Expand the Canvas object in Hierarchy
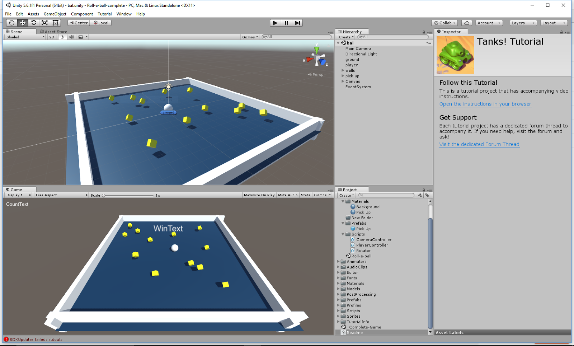 pos(343,81)
